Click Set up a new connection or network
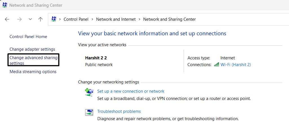 coord(131,91)
